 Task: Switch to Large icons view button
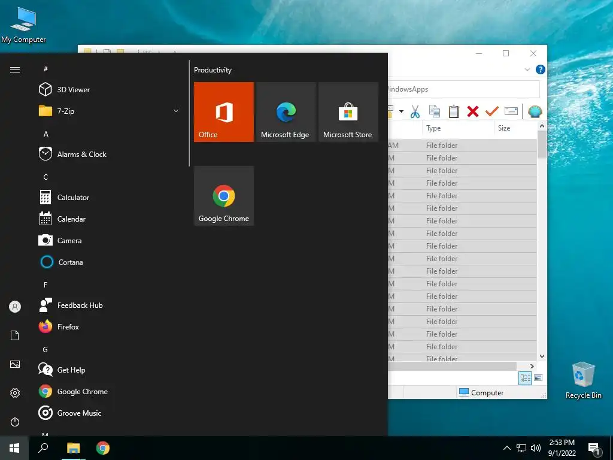tap(538, 378)
